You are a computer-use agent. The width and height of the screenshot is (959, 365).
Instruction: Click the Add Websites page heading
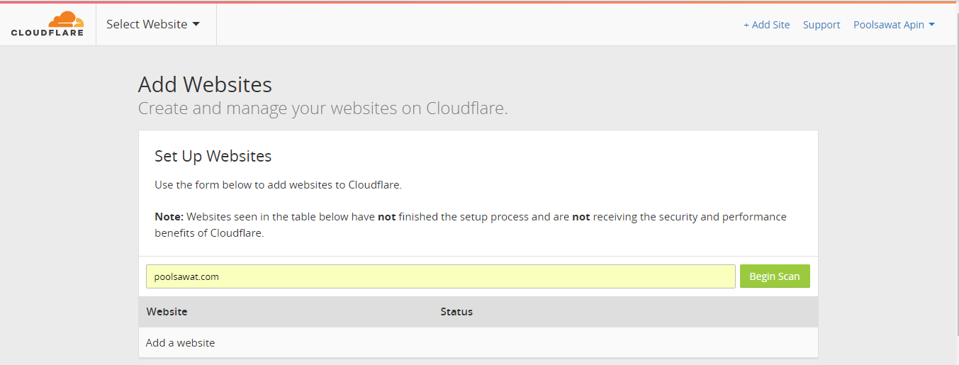click(205, 84)
